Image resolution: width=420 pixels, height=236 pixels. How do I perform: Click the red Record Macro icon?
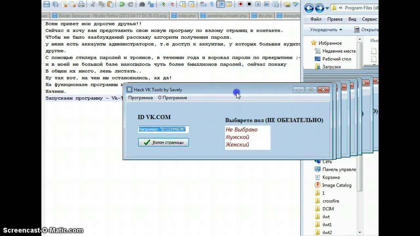point(241,4)
